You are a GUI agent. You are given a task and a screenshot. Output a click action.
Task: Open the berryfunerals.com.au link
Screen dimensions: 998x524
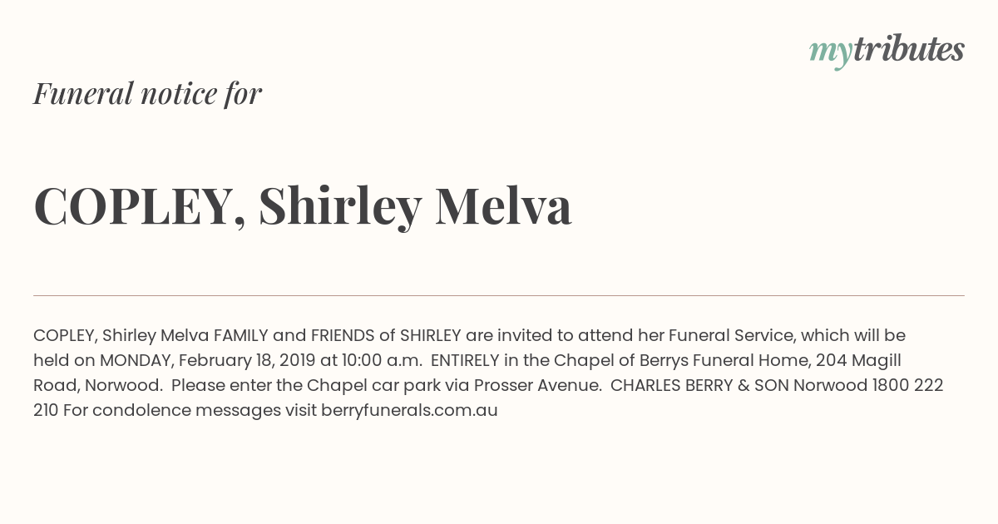pos(409,410)
